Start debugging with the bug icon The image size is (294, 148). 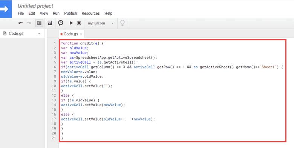pyautogui.click(x=79, y=23)
